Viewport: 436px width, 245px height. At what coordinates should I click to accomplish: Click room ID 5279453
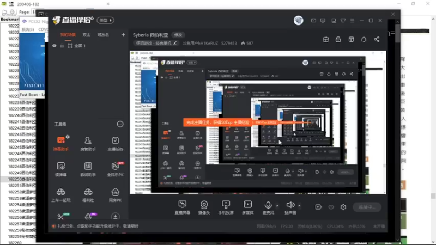coord(229,44)
